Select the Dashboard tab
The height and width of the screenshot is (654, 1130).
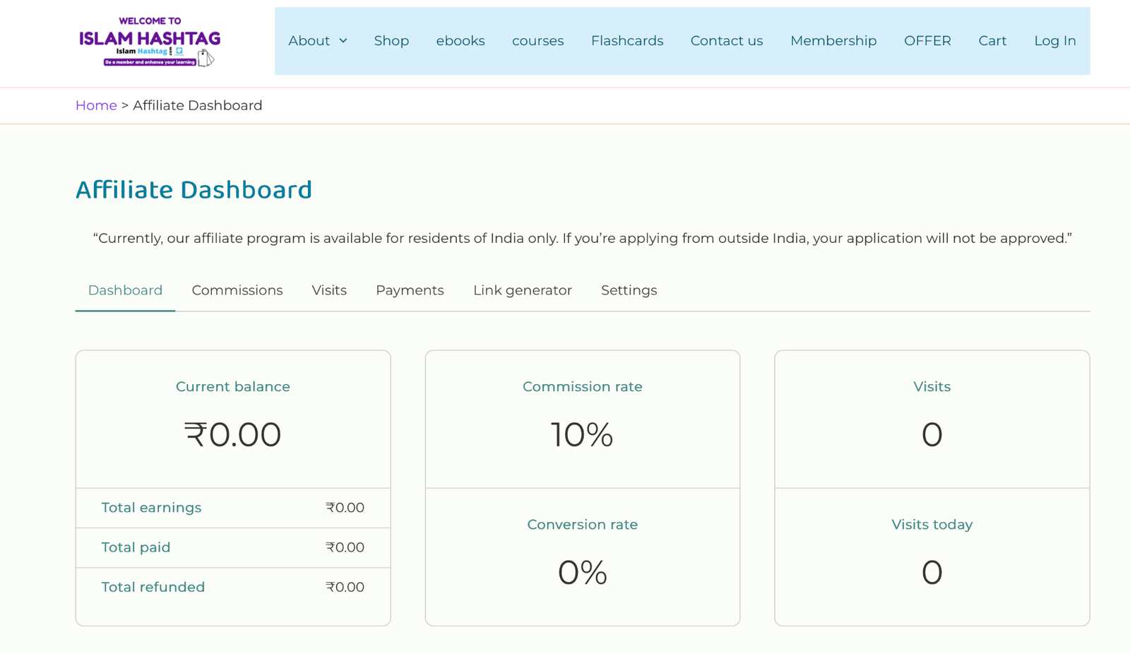125,290
